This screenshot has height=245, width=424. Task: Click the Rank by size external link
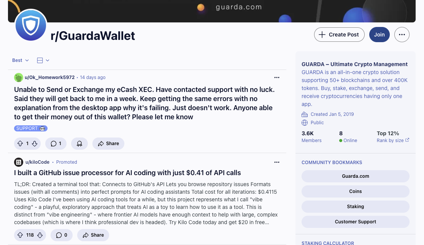pyautogui.click(x=393, y=140)
